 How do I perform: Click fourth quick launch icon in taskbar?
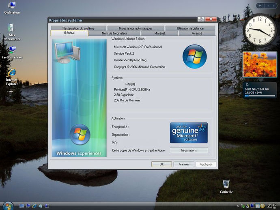pyautogui.click(x=41, y=206)
